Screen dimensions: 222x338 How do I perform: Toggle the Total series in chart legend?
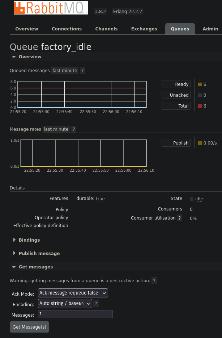[x=176, y=106]
